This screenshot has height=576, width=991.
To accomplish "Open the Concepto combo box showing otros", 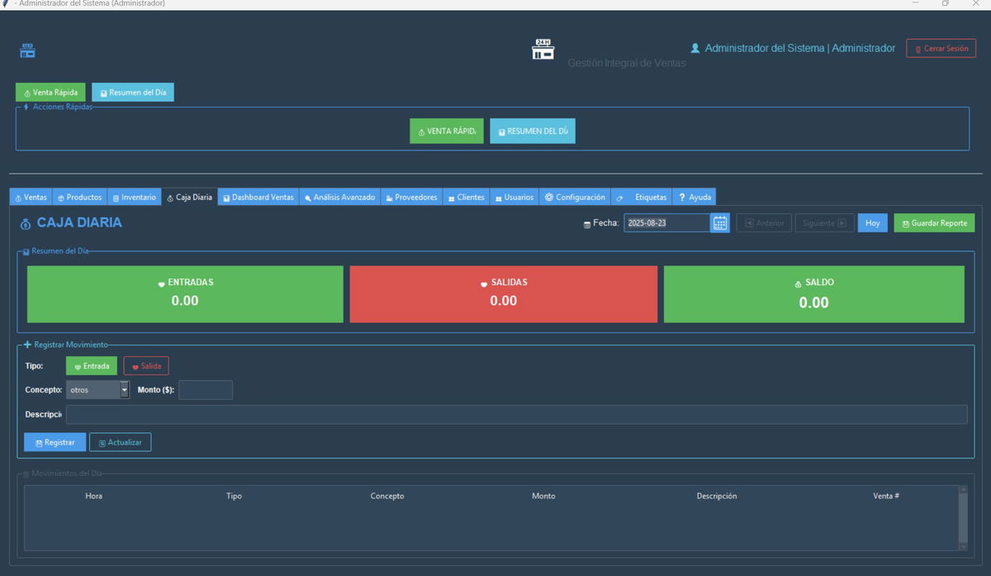I will pos(92,390).
